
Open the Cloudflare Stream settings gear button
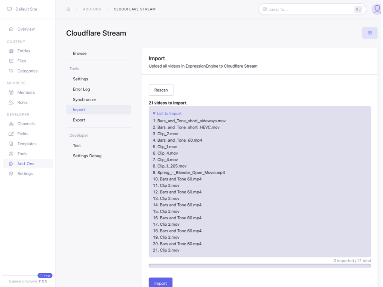point(370,33)
